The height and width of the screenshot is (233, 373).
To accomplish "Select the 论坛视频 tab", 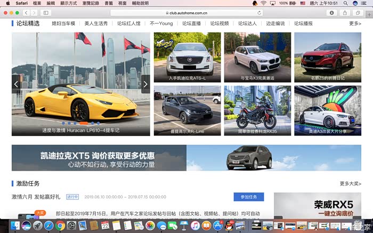I will pos(219,23).
